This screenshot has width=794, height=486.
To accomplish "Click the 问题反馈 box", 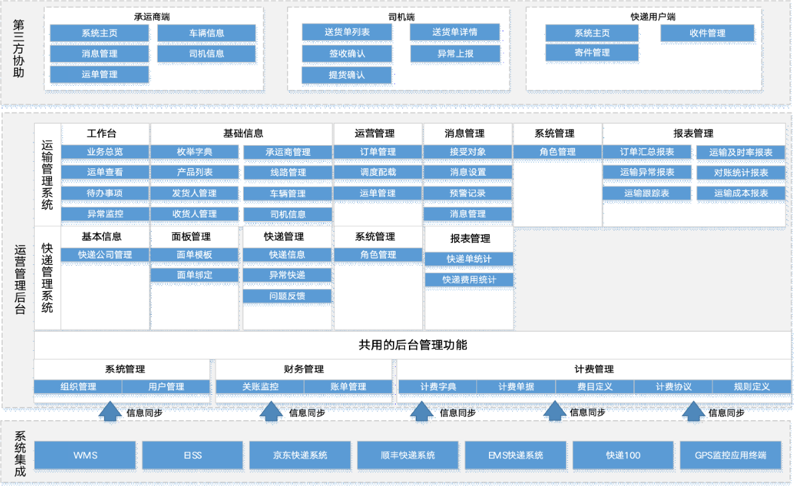I will 287,296.
